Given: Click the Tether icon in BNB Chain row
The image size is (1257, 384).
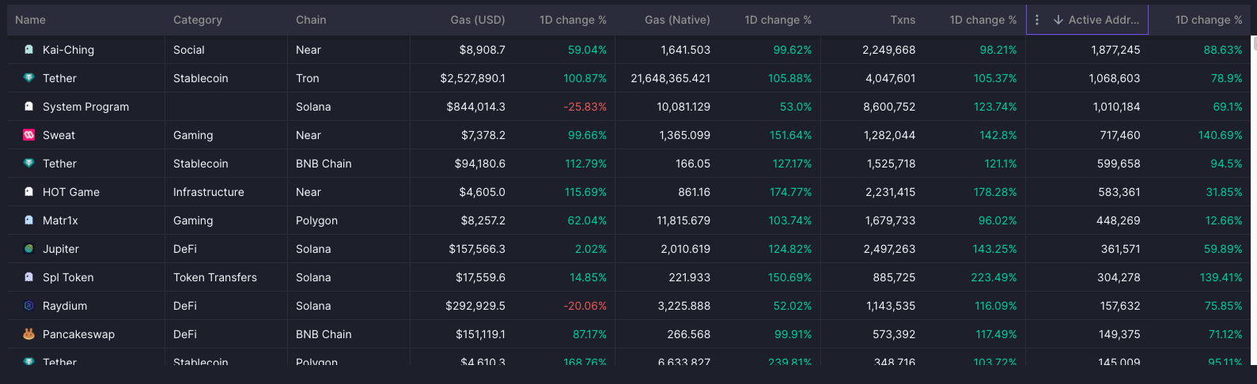Looking at the screenshot, I should pos(29,164).
